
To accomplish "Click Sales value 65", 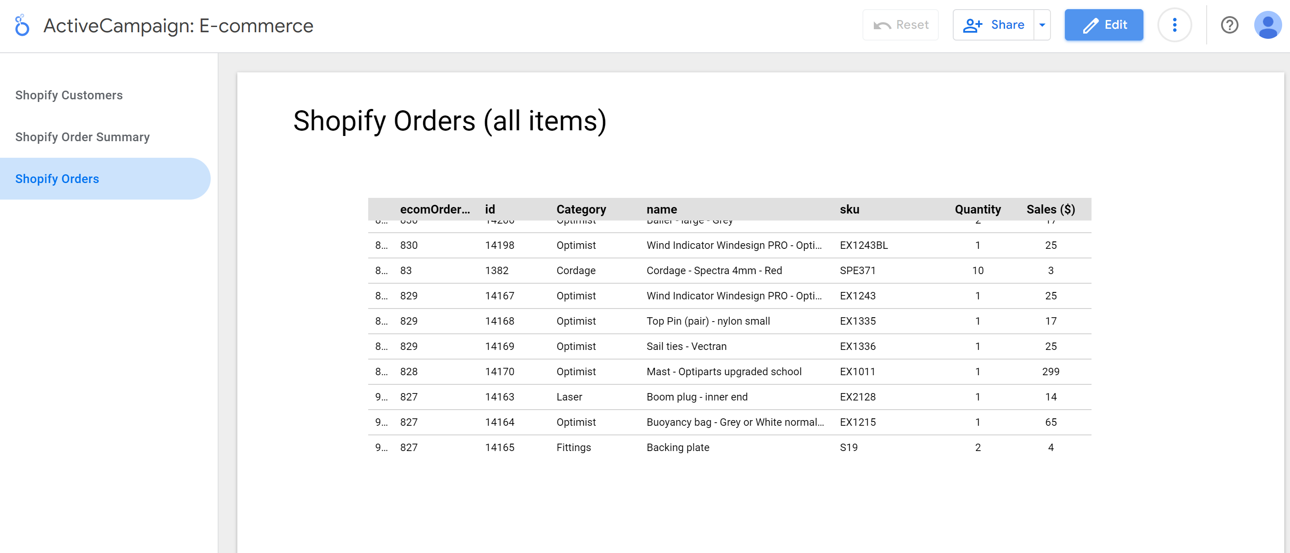I will click(1050, 422).
